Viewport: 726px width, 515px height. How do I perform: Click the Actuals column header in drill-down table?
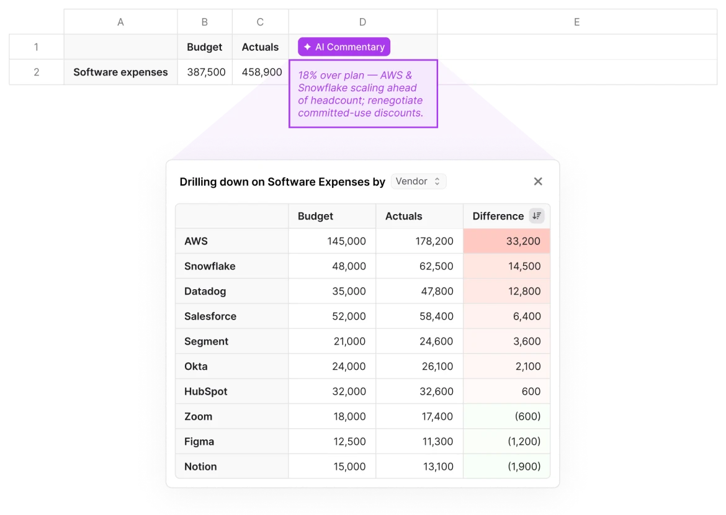[x=419, y=216]
